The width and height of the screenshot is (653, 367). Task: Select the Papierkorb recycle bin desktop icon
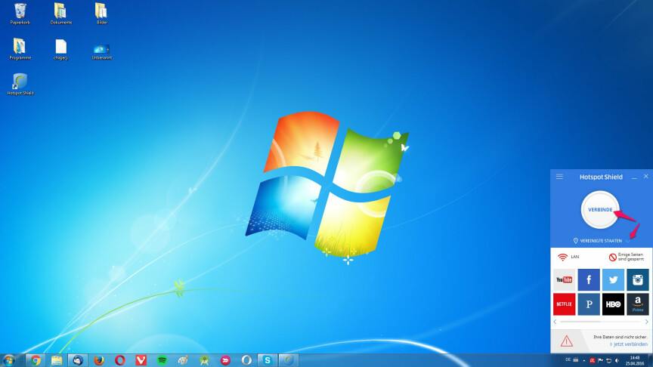point(20,14)
